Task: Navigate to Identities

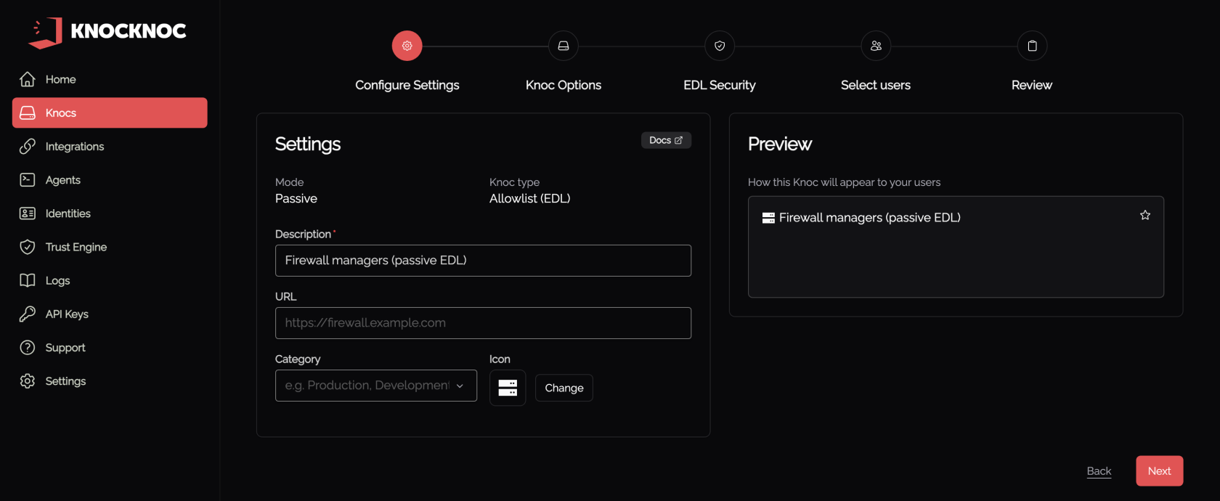Action: (110, 213)
